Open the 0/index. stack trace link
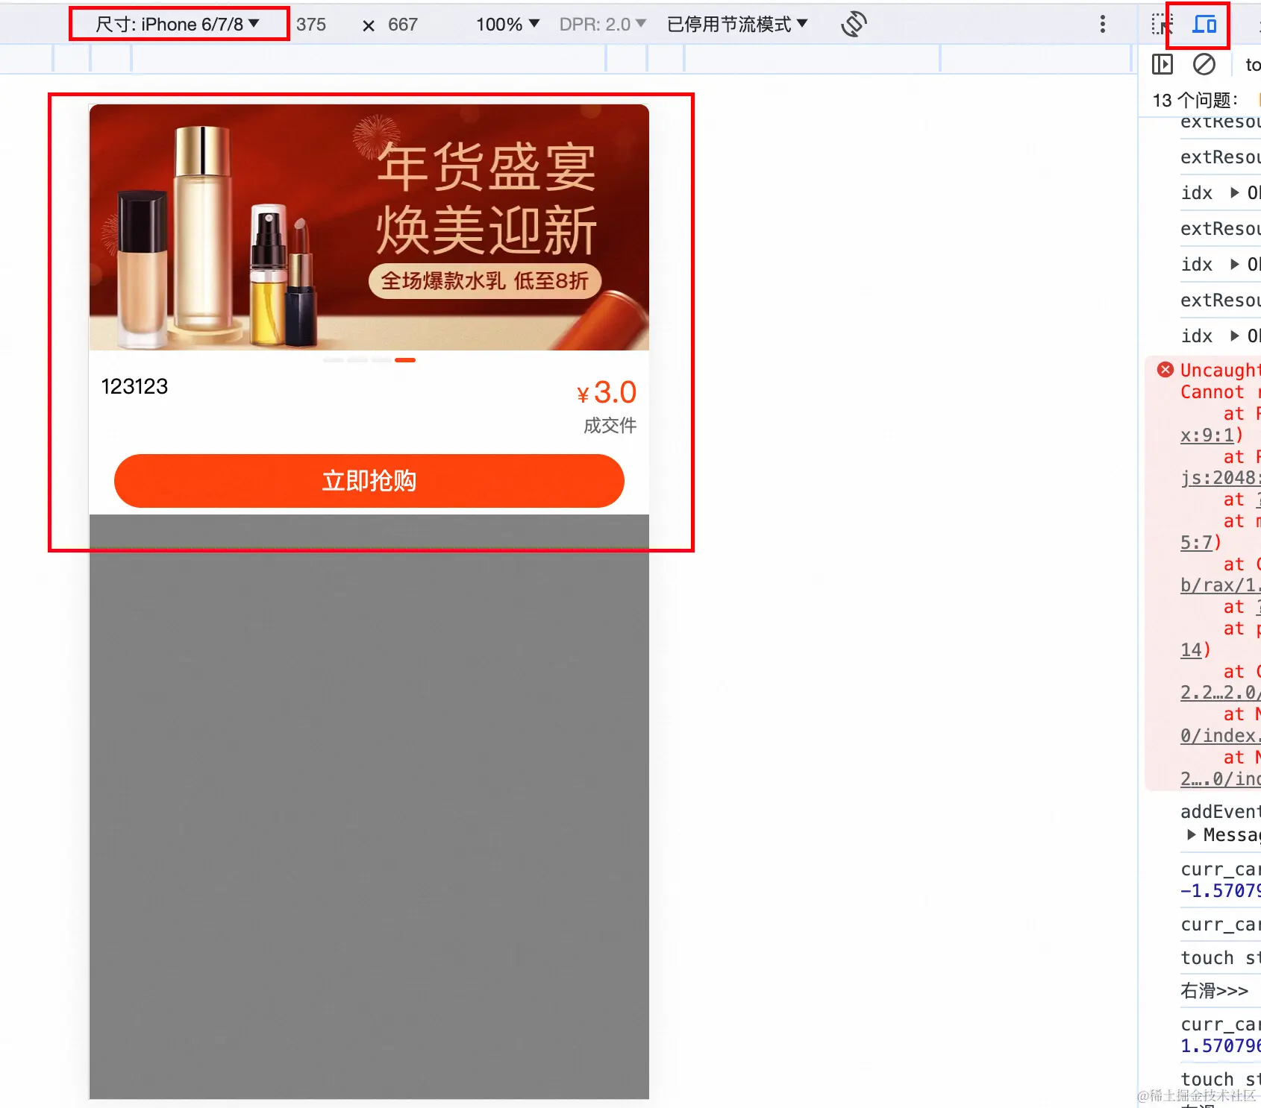 click(1221, 736)
